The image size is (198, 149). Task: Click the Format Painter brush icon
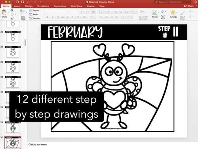[x=12, y=18]
